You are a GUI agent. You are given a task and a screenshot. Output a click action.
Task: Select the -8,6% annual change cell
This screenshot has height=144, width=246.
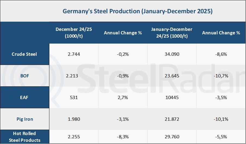pyautogui.click(x=221, y=54)
